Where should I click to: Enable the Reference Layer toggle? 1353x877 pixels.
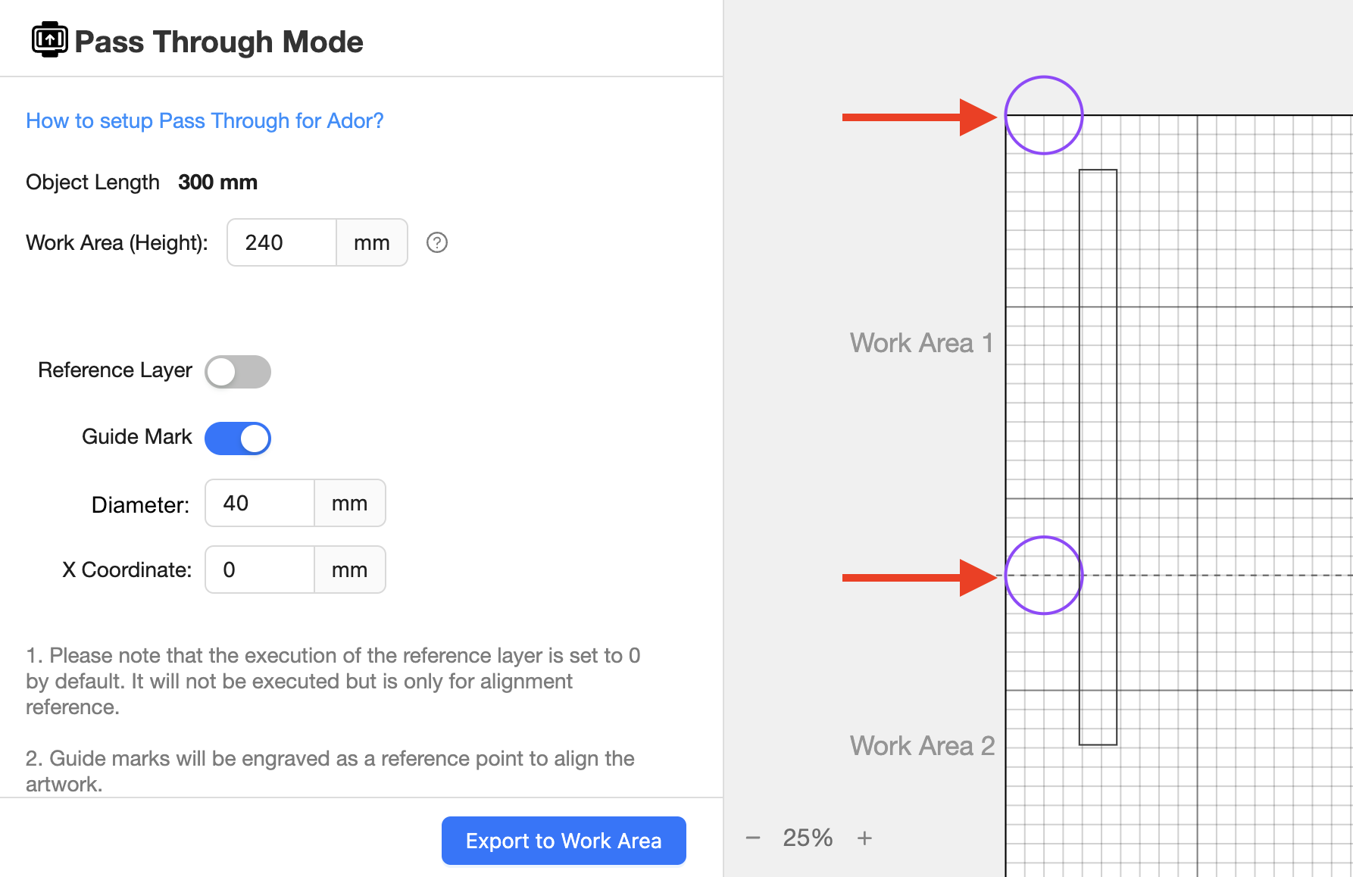(x=238, y=372)
